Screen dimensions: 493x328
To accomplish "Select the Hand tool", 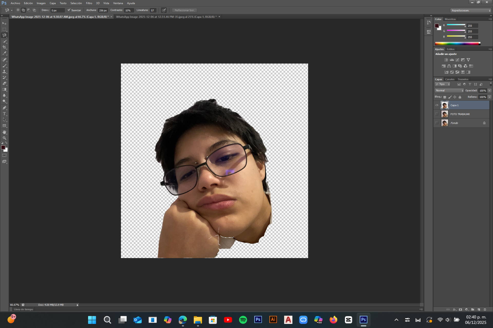I will [4, 132].
